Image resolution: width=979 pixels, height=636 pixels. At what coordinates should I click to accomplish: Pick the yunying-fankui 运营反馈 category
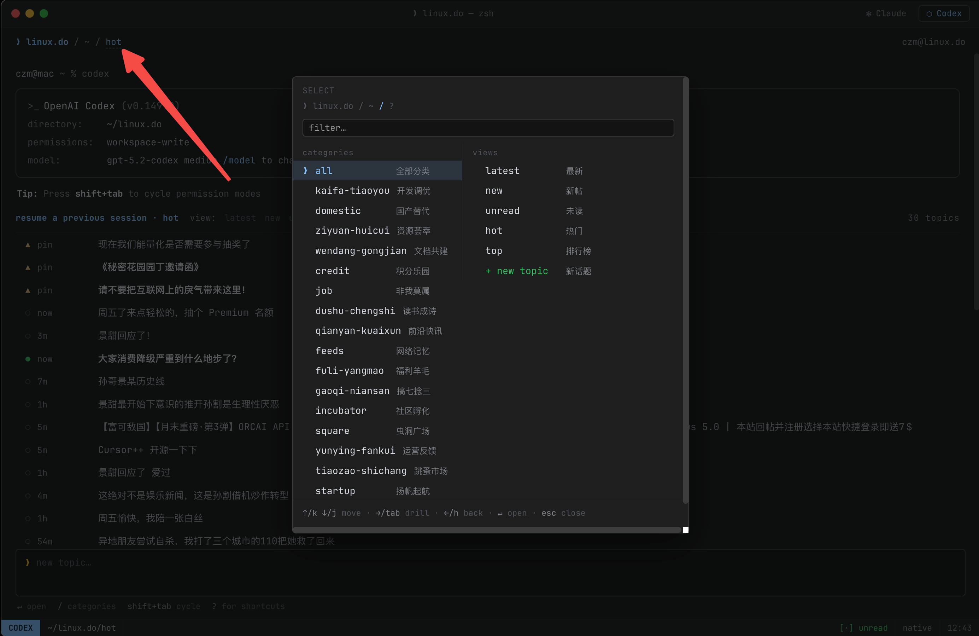click(377, 450)
